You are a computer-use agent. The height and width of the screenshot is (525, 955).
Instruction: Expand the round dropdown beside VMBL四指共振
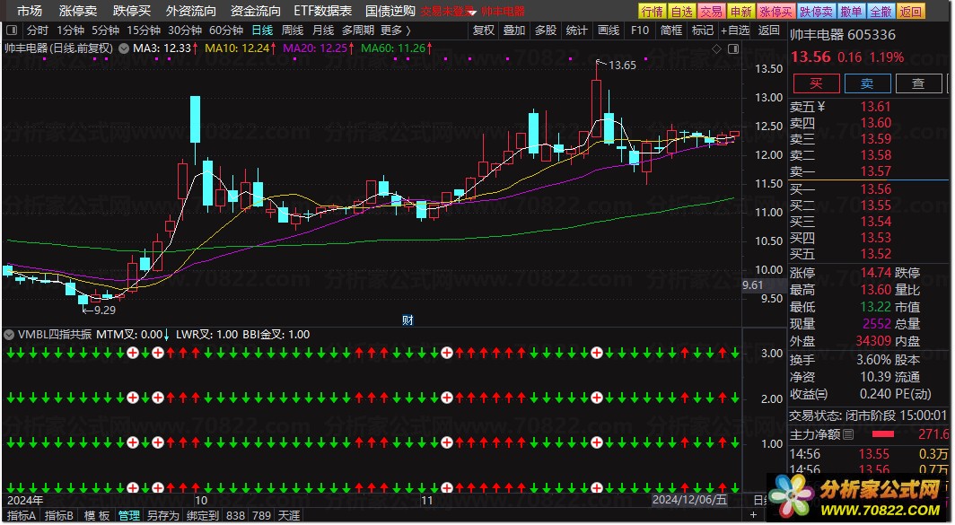pos(9,335)
